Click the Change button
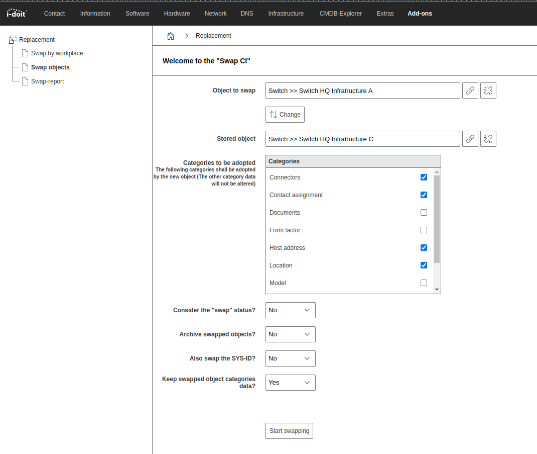This screenshot has height=454, width=537. [x=285, y=115]
